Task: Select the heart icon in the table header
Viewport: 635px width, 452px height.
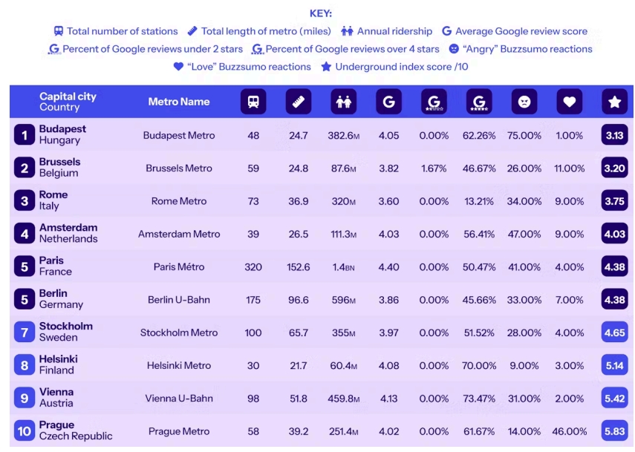Action: click(x=570, y=102)
